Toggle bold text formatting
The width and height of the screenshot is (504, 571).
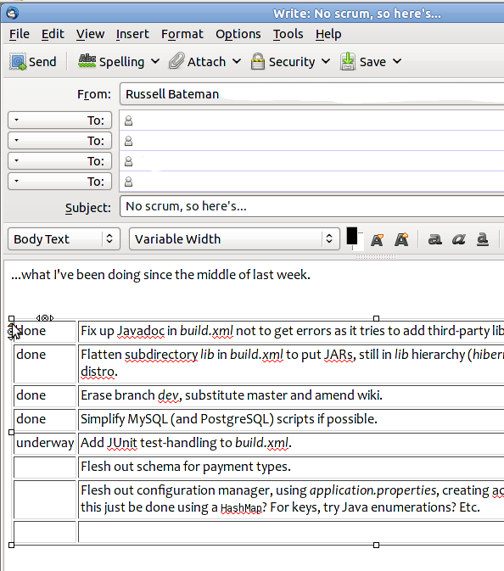point(434,239)
